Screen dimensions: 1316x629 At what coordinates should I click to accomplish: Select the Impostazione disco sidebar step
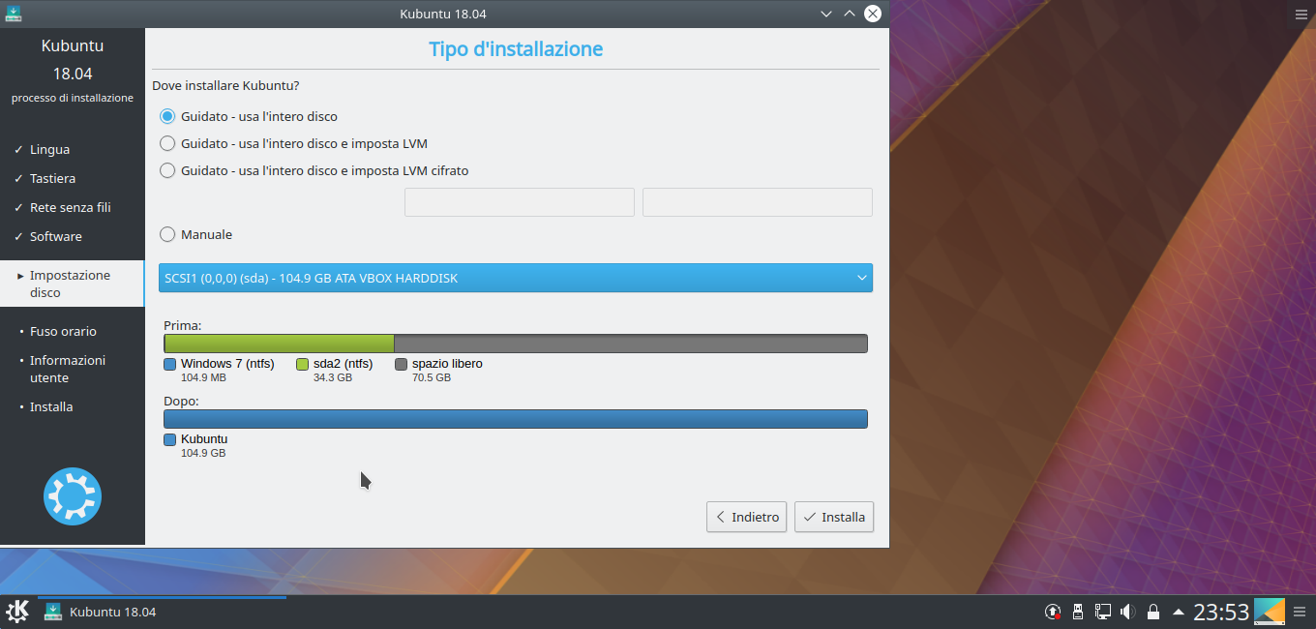pyautogui.click(x=73, y=284)
